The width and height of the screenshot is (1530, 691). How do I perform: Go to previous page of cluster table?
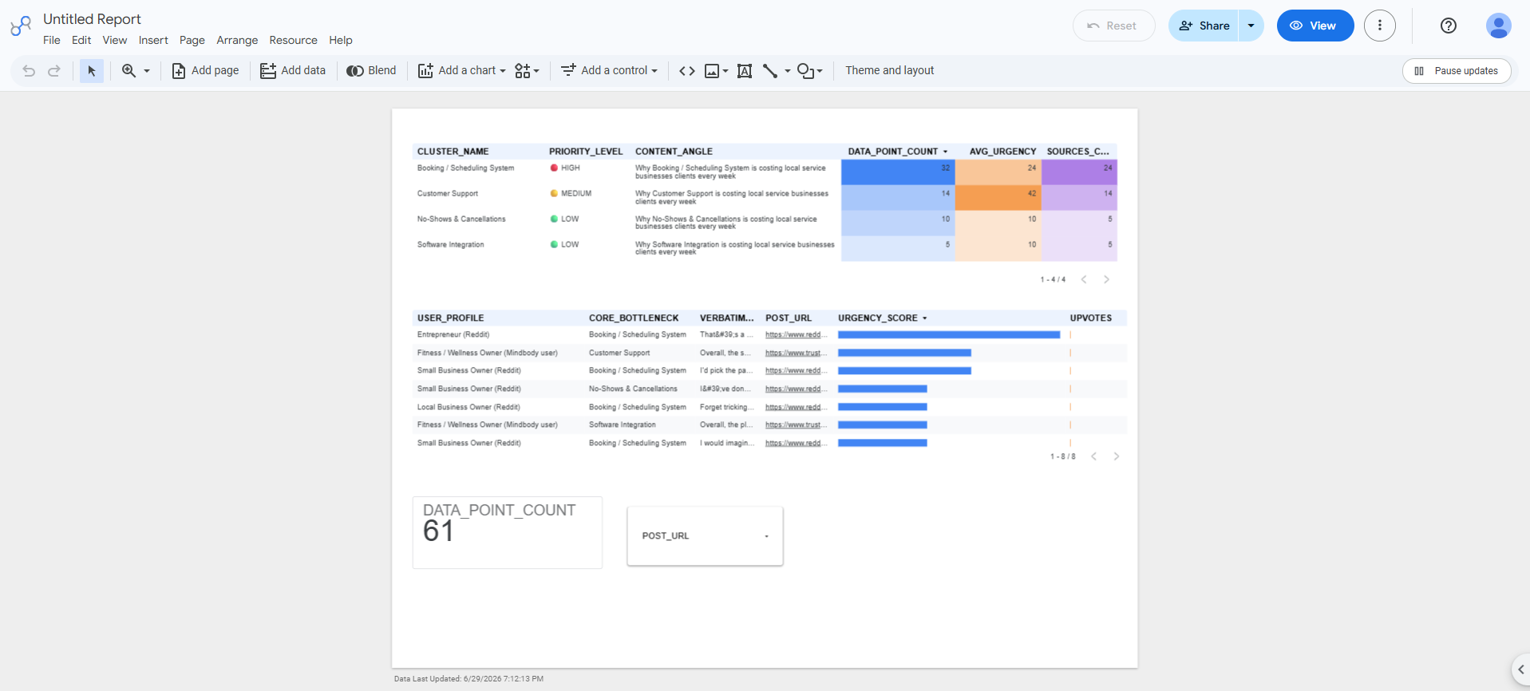tap(1084, 279)
